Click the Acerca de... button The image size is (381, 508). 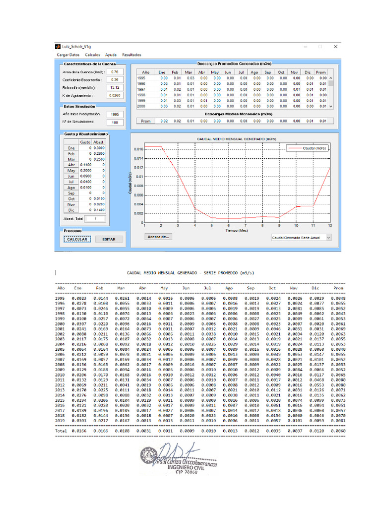(159, 237)
